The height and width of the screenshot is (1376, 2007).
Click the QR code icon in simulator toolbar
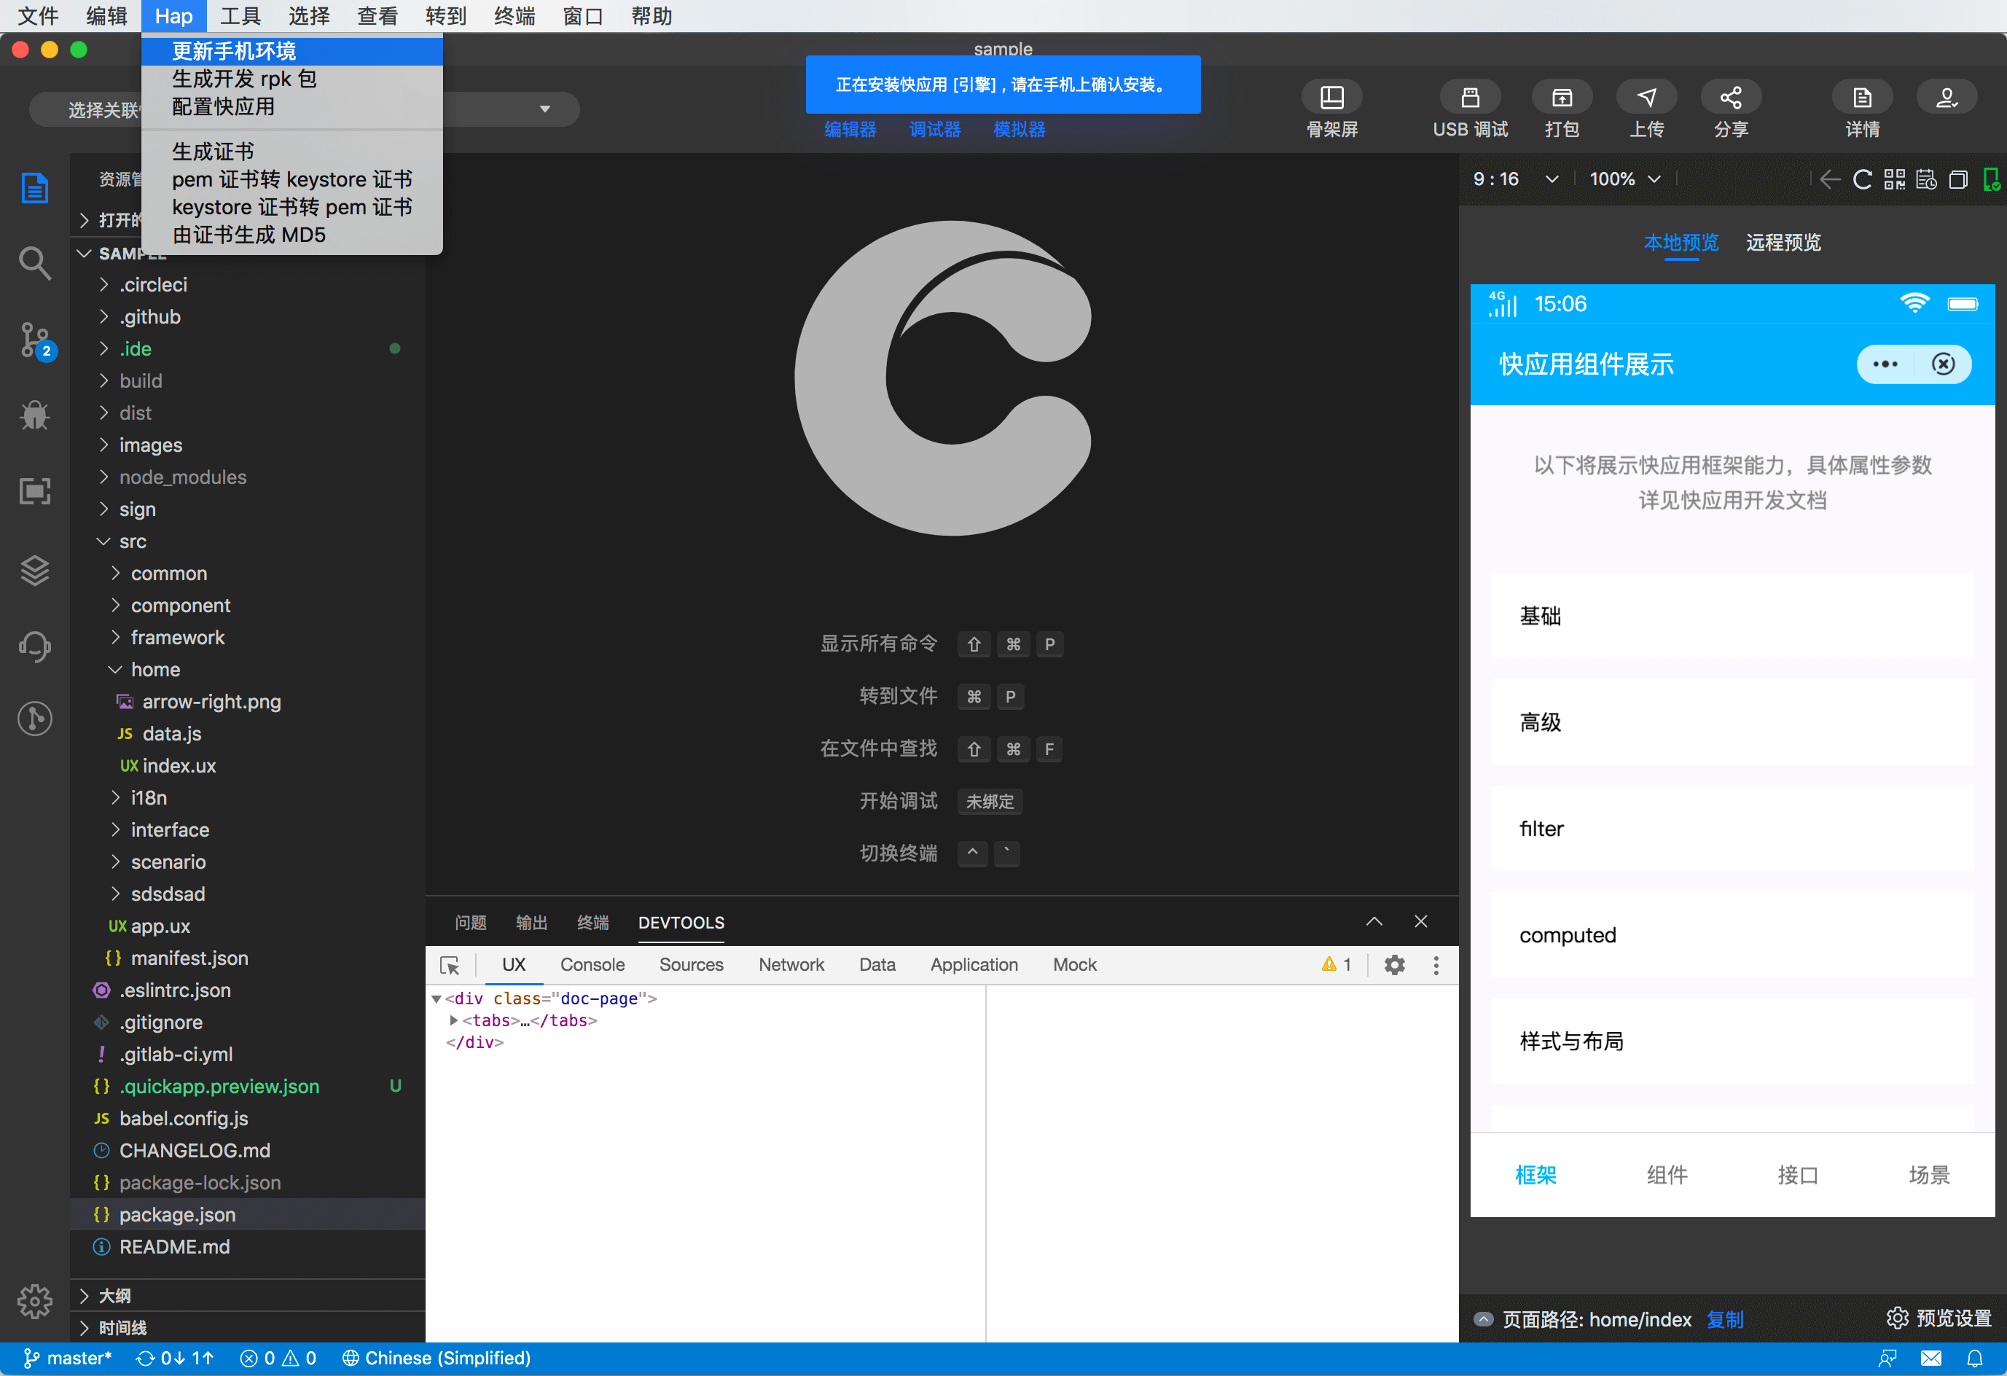click(x=1894, y=179)
